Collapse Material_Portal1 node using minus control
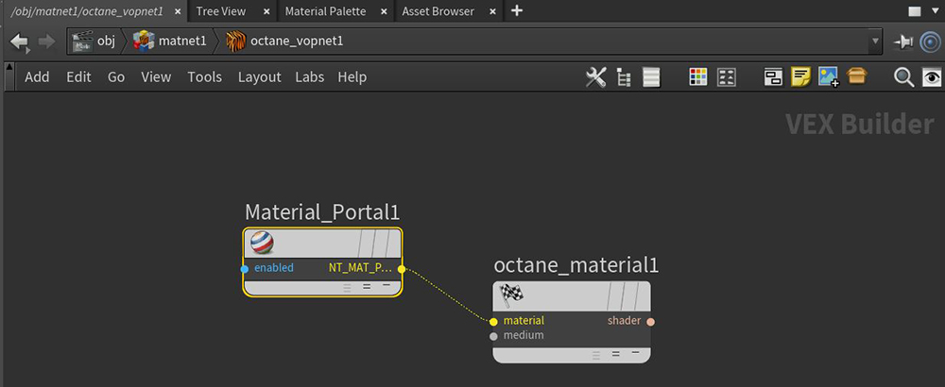 [x=386, y=285]
